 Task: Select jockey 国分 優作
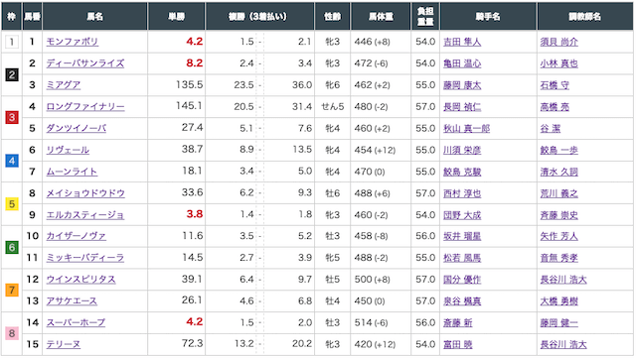(462, 280)
